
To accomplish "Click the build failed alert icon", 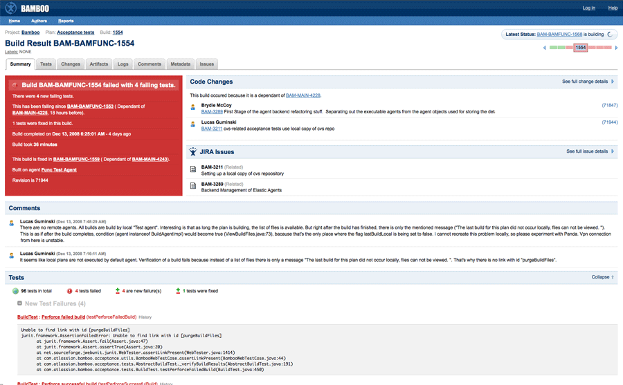I will click(15, 85).
